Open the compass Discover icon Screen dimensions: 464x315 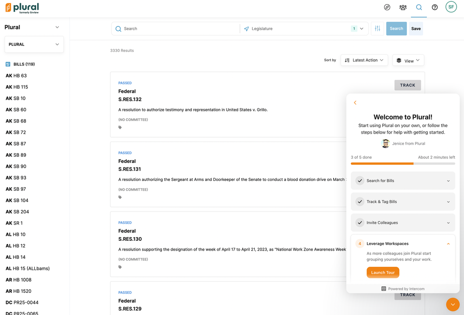[x=387, y=7]
